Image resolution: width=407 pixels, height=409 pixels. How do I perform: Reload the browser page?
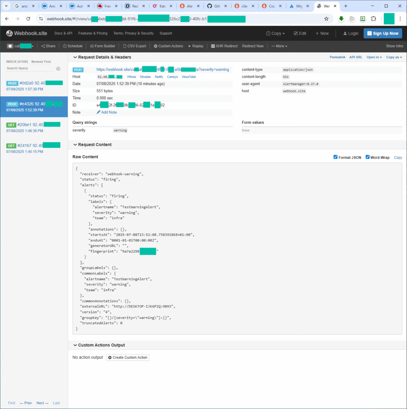(28, 19)
